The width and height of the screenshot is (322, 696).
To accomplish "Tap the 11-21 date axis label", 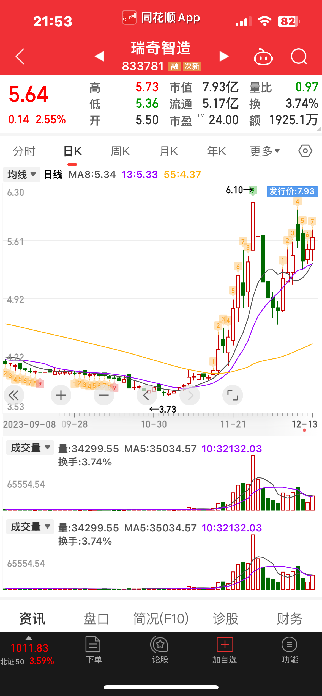I will tap(233, 424).
